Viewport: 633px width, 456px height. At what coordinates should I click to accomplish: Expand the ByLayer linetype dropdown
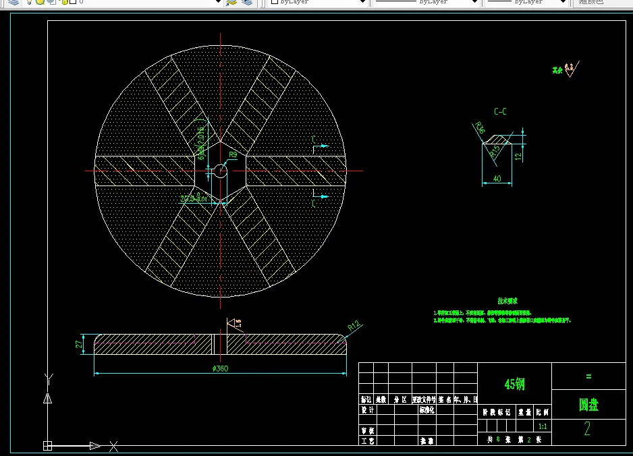[x=475, y=2]
